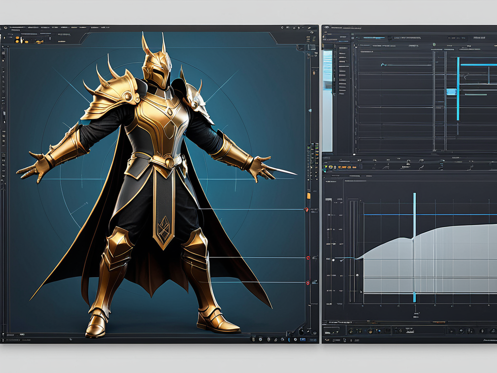Click the light preview thumbnail in right panel

[328, 101]
